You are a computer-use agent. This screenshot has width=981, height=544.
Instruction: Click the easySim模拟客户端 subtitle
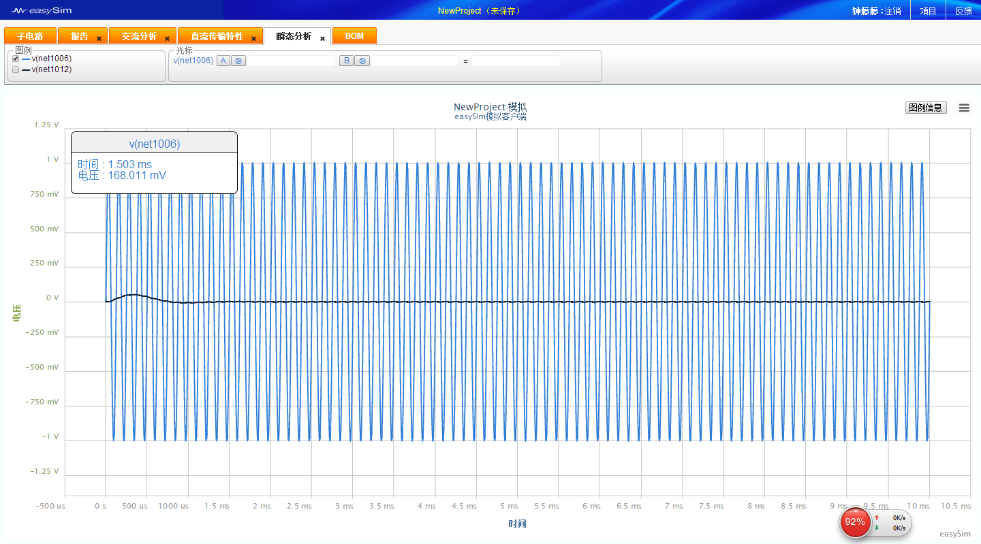pyautogui.click(x=490, y=116)
